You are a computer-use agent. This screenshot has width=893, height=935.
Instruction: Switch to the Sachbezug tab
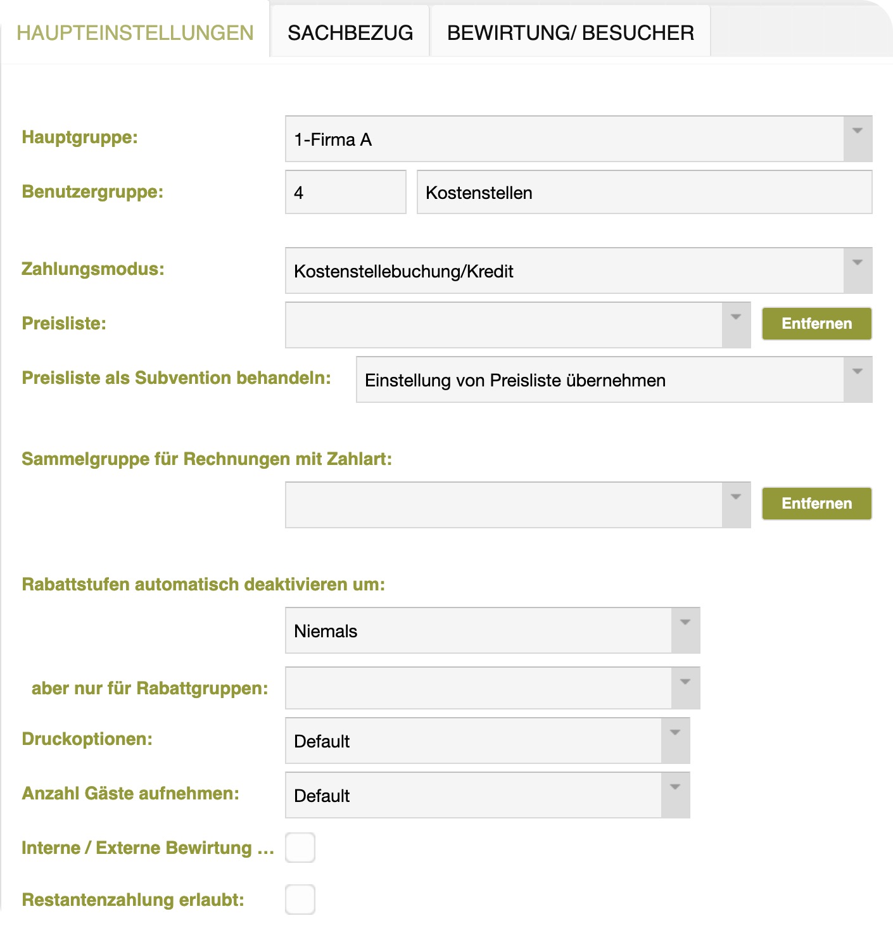(x=350, y=33)
